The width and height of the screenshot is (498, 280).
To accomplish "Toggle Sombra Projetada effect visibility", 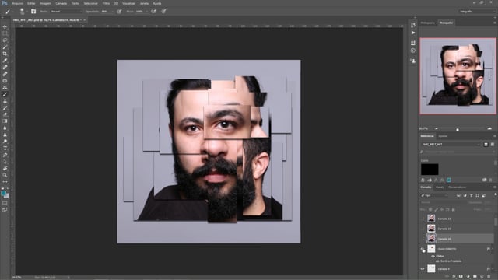I will pos(437,261).
